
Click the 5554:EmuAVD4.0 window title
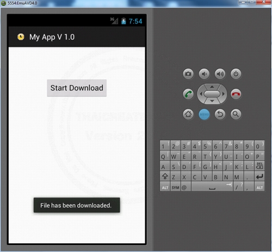tap(22, 3)
